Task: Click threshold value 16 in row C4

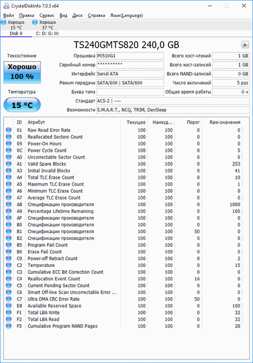Action: (x=197, y=279)
